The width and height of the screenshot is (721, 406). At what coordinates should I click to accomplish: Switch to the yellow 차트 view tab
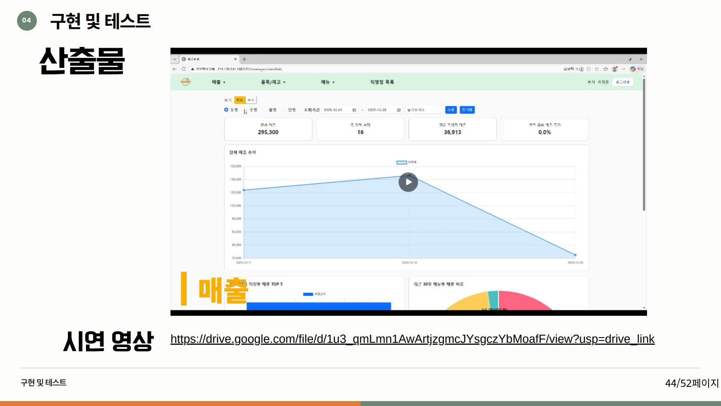(x=240, y=100)
